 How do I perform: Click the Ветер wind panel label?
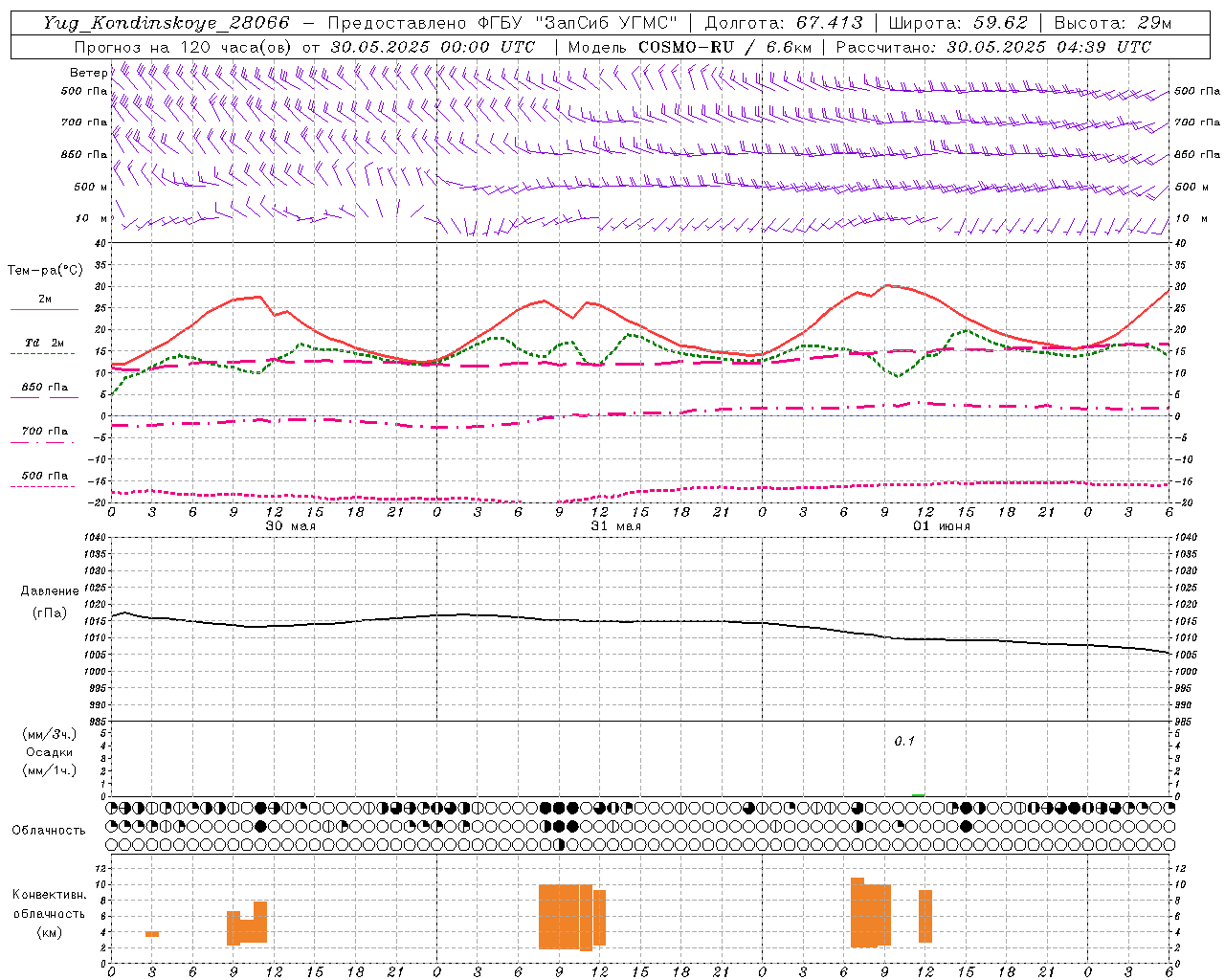[x=89, y=73]
